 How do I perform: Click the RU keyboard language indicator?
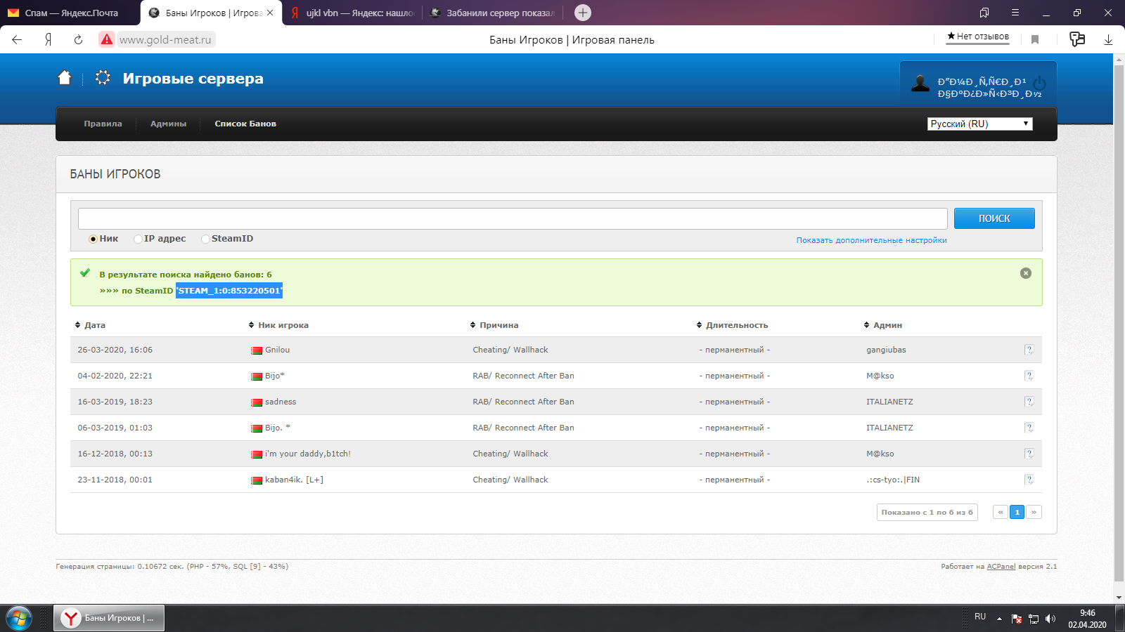[980, 617]
